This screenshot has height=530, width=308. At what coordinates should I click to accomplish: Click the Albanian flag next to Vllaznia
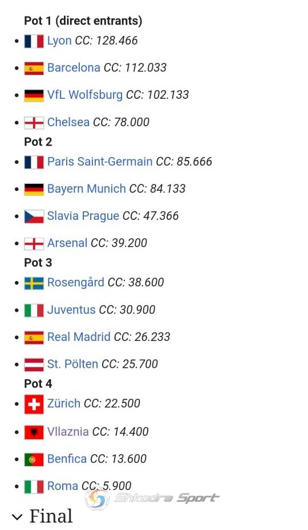[x=34, y=432]
